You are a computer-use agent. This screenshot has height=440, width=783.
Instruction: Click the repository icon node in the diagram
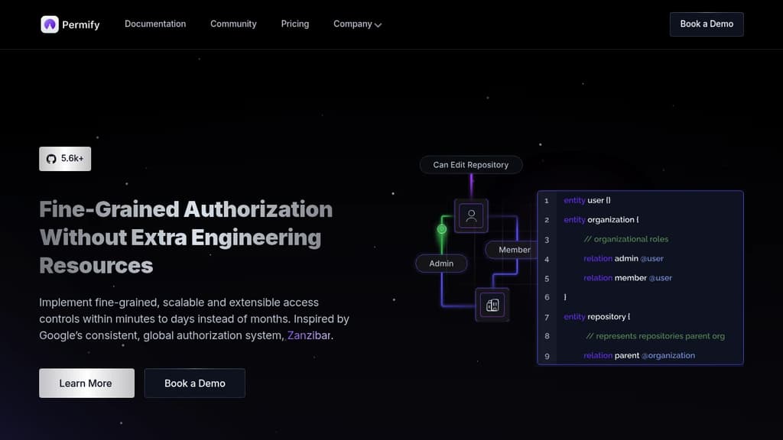point(492,304)
